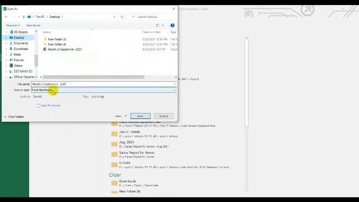Open File name dropdown arrow
The image size is (359, 202).
tap(174, 84)
